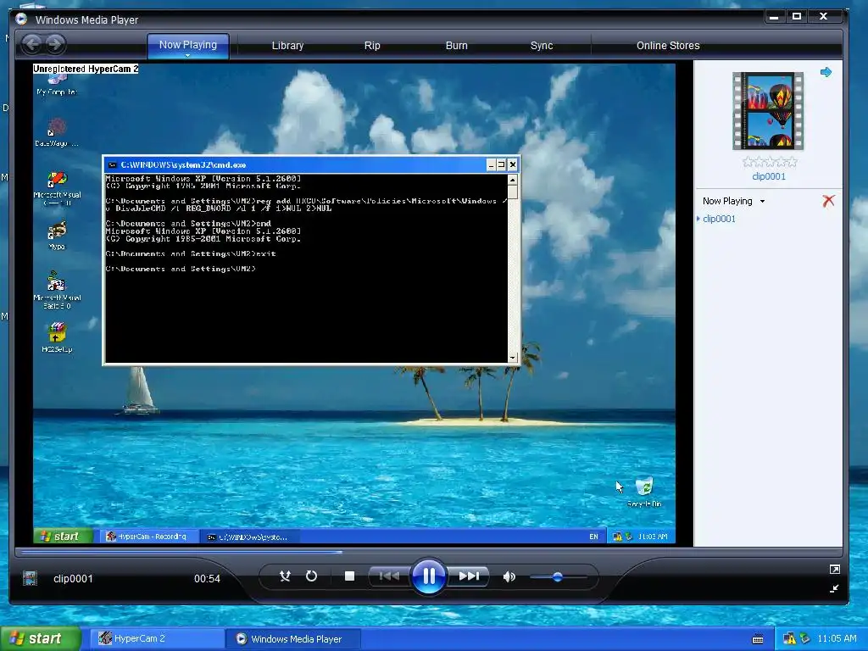Open the Now Playing tab

click(188, 45)
